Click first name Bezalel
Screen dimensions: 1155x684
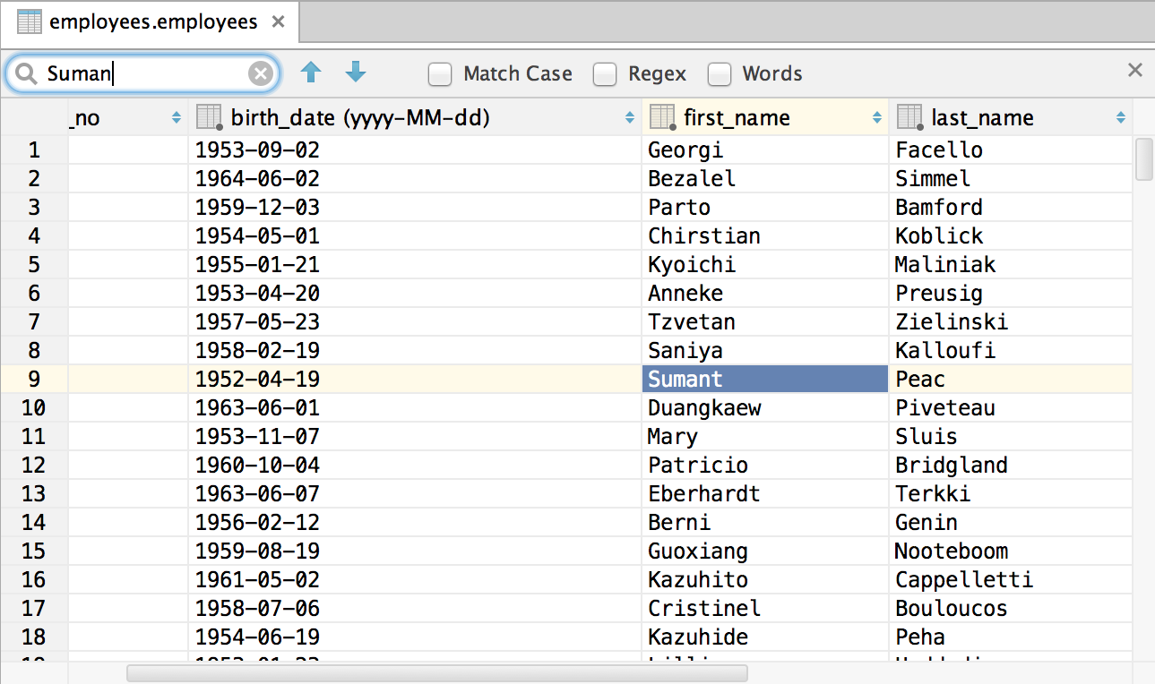click(692, 178)
